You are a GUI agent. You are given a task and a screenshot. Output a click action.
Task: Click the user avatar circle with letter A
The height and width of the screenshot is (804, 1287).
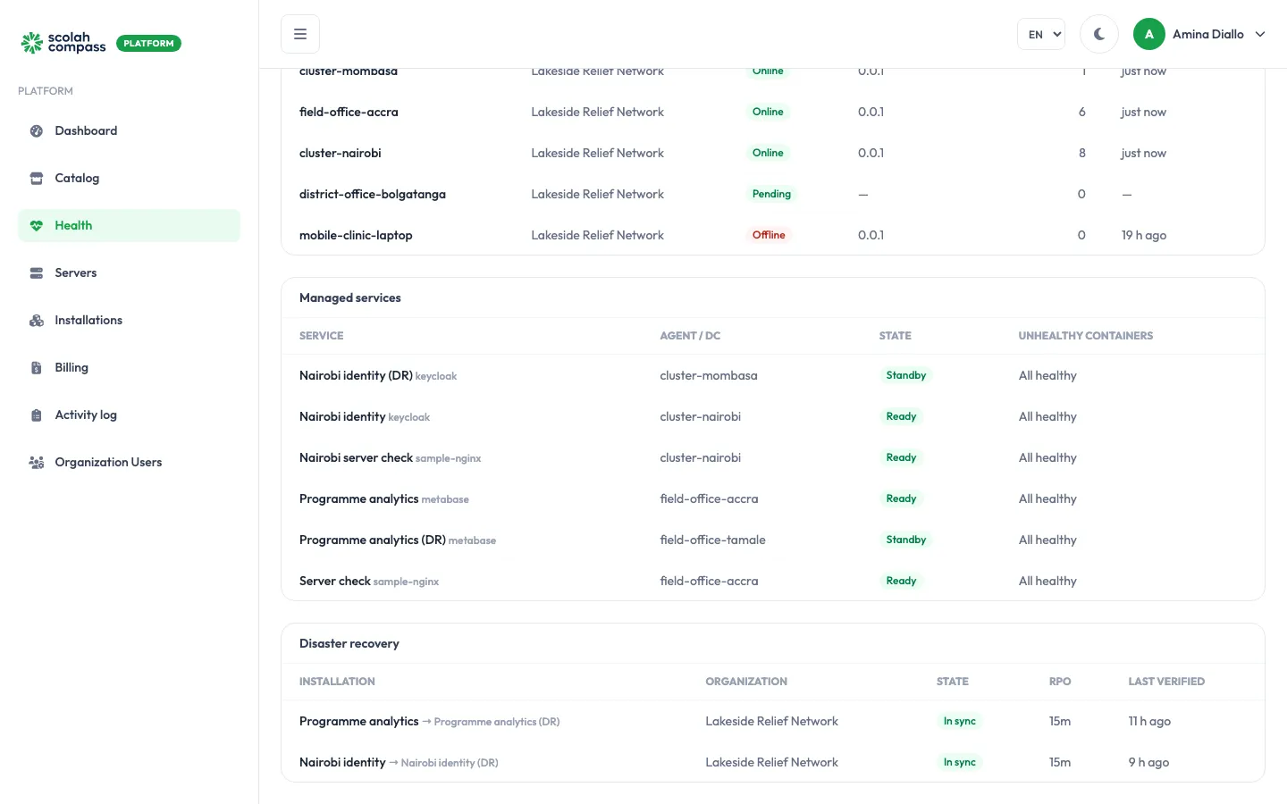coord(1149,34)
